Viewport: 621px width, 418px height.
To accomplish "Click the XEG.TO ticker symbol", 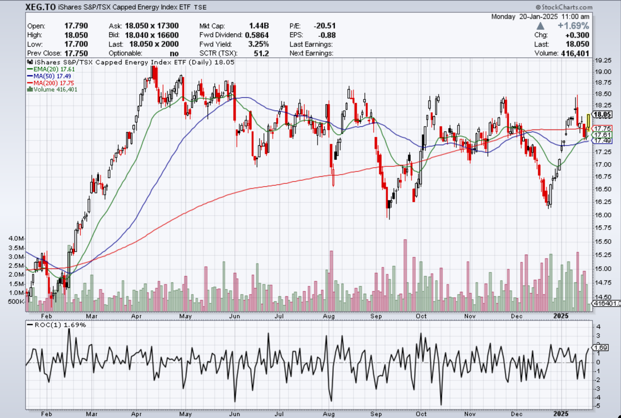I will (40, 7).
